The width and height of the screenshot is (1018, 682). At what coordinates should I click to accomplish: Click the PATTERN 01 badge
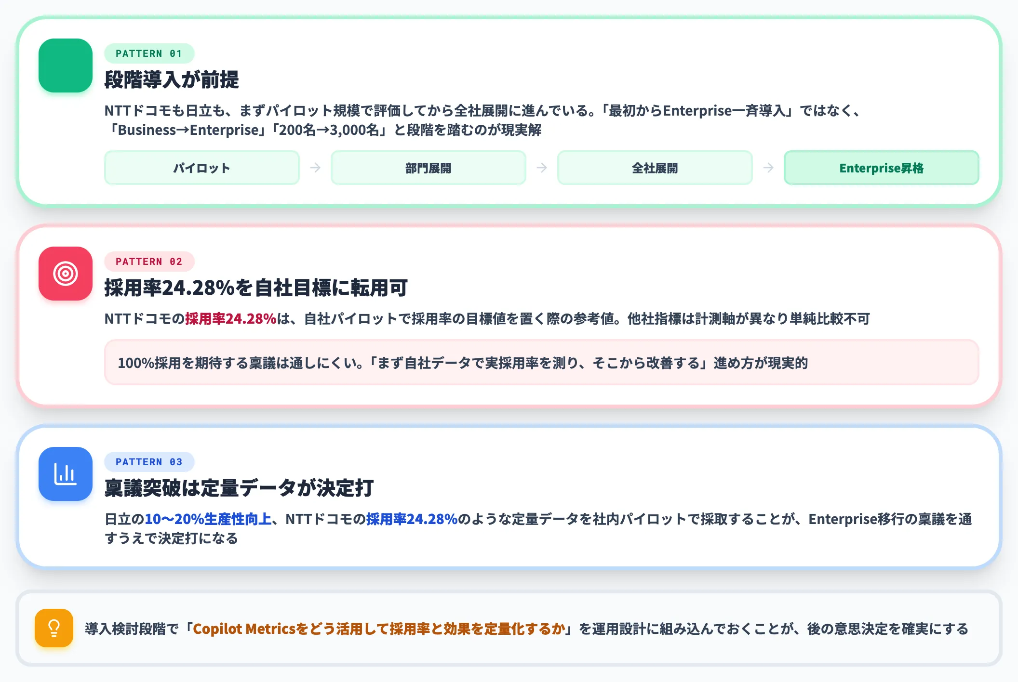(x=149, y=53)
